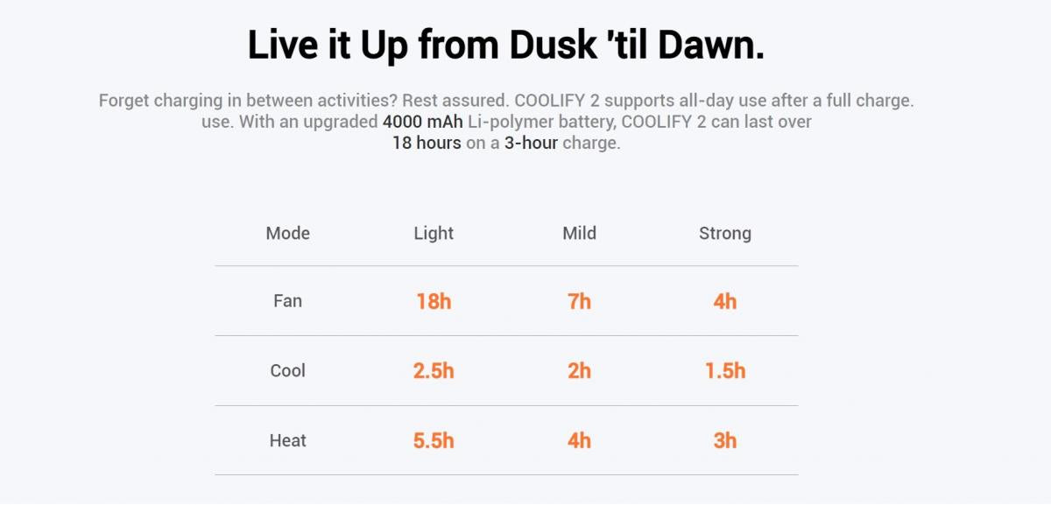
Task: Click the "Cool" row label
Action: 288,370
